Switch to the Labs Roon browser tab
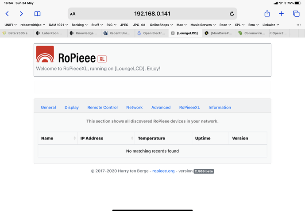The width and height of the screenshot is (305, 213). [50, 33]
